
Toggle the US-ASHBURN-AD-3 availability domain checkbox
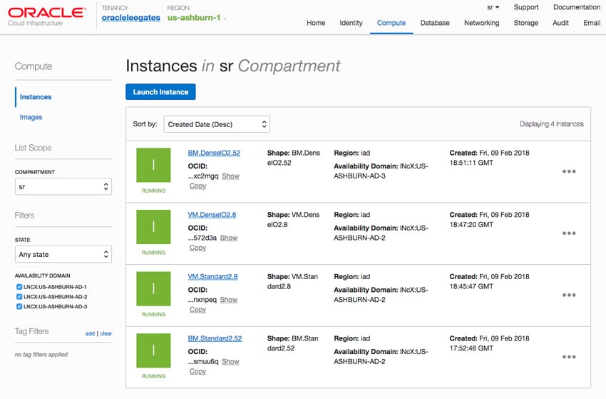tap(19, 306)
